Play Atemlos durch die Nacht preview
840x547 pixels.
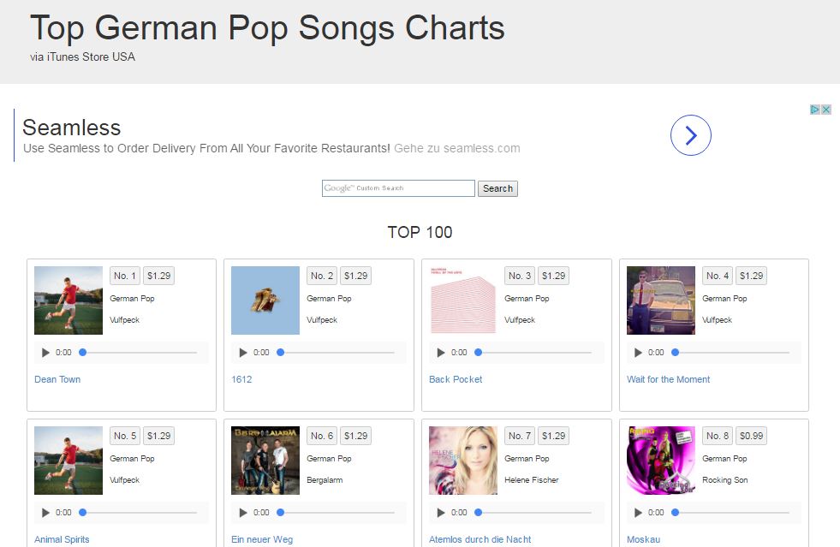tap(441, 513)
